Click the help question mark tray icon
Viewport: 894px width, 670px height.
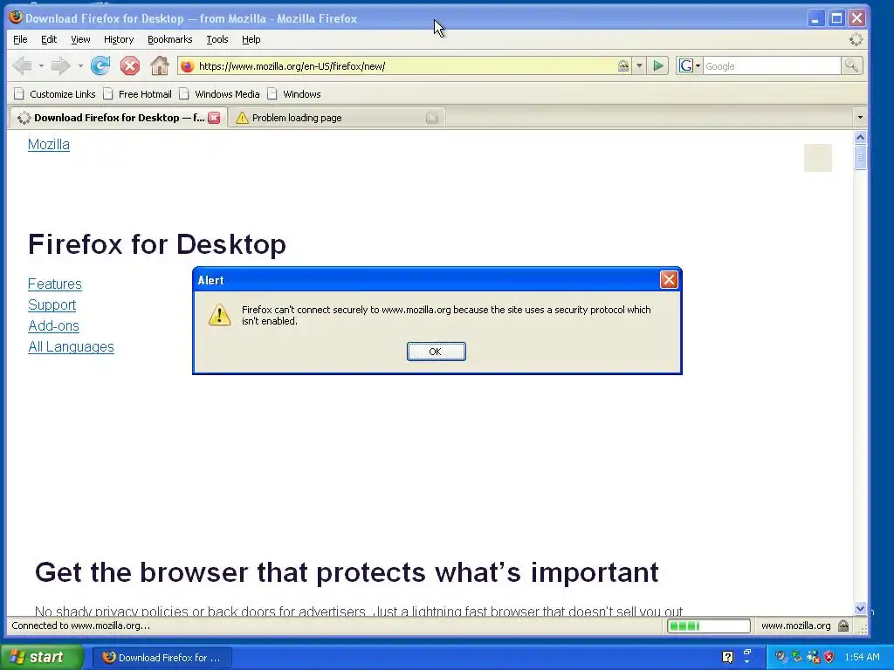(727, 657)
